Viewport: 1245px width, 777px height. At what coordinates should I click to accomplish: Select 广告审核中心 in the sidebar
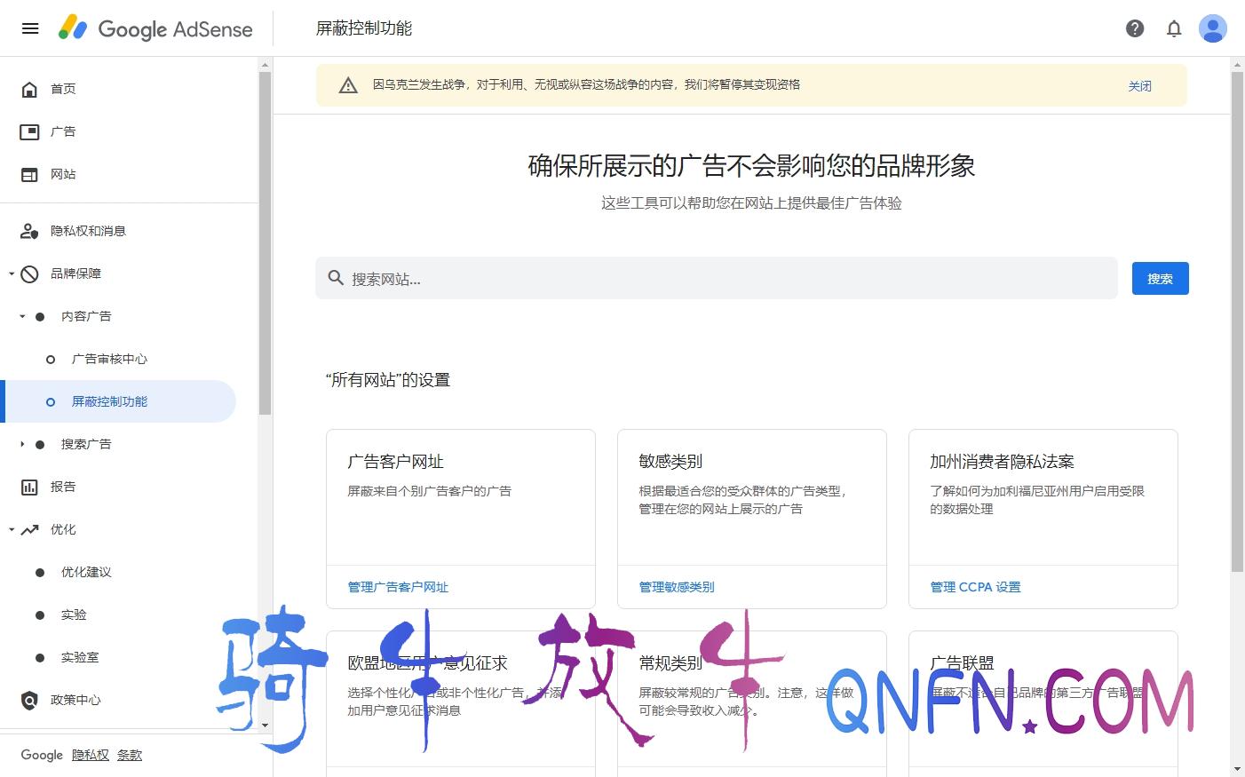[x=109, y=359]
